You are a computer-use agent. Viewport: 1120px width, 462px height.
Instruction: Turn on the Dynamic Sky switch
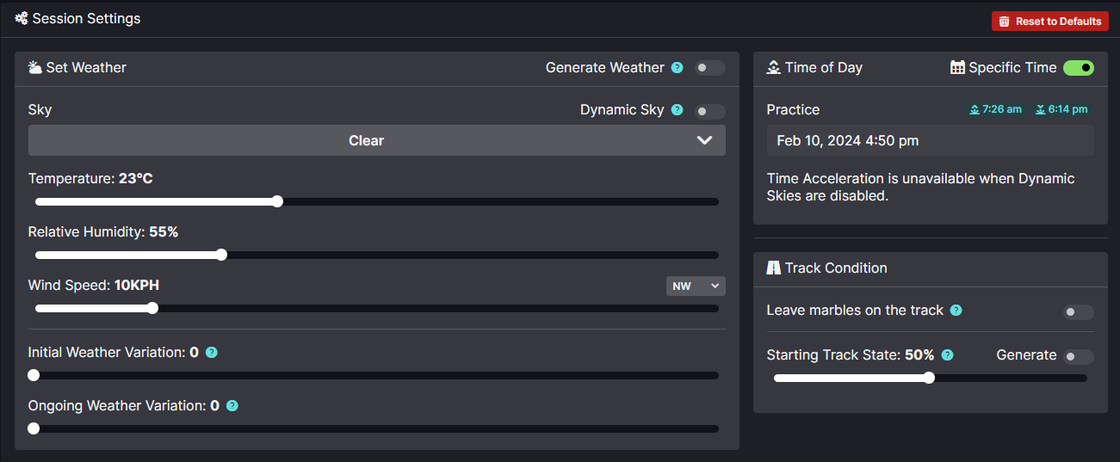click(x=710, y=111)
